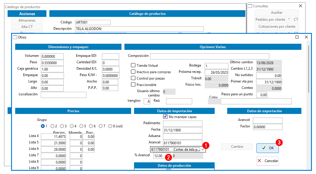Click the asterisk button beside Pedidos por cliente
Screen dimensions: 316x174
point(289,20)
